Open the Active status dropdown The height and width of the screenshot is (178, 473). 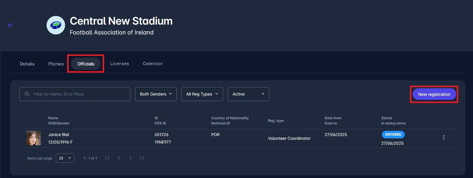coord(248,94)
